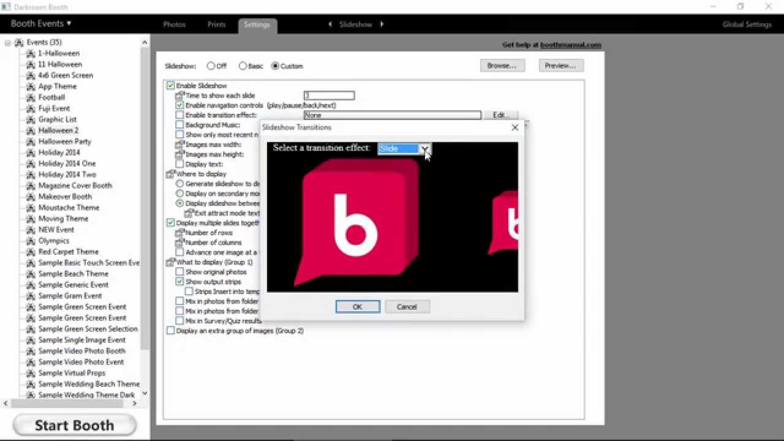784x441 pixels.
Task: Click the events tree horizontal scrollbar right arrow
Action: (x=136, y=404)
